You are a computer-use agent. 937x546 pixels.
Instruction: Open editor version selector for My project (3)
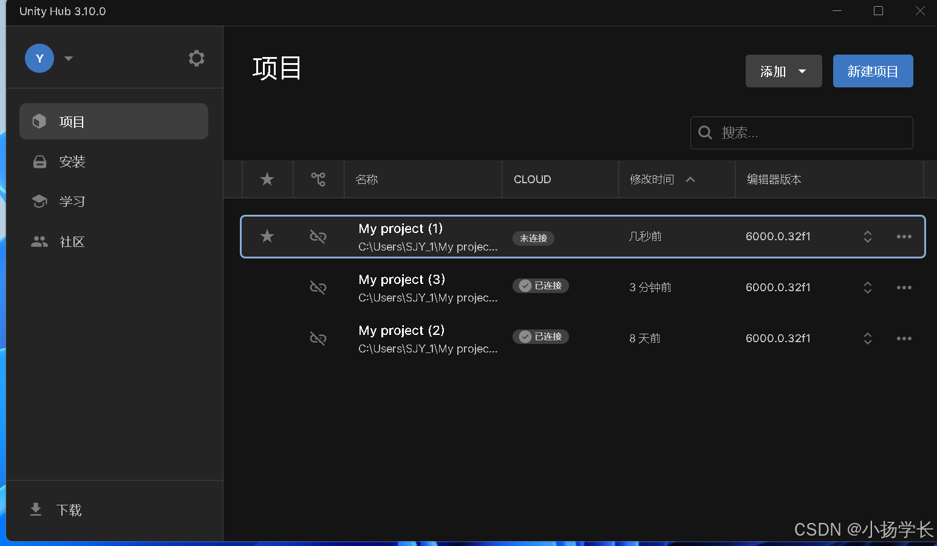868,288
